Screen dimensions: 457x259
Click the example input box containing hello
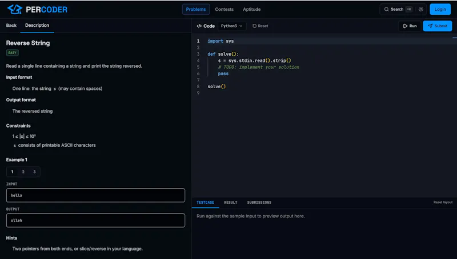[x=95, y=195]
